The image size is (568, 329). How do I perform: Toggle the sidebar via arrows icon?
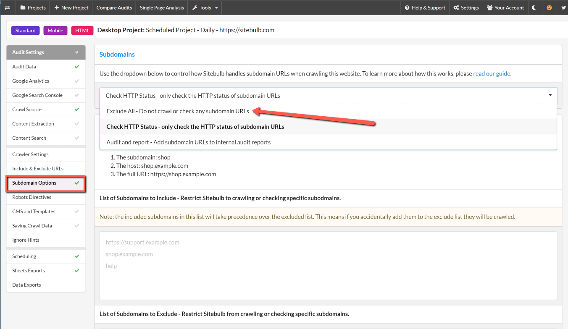(x=7, y=8)
